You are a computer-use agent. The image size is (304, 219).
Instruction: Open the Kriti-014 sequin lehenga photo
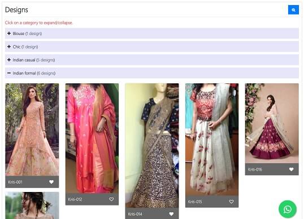pos(152,146)
